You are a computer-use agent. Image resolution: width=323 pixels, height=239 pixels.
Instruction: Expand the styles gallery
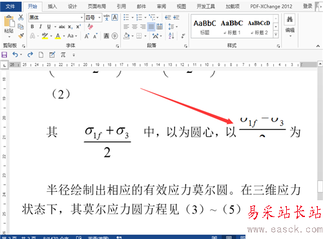click(x=276, y=34)
